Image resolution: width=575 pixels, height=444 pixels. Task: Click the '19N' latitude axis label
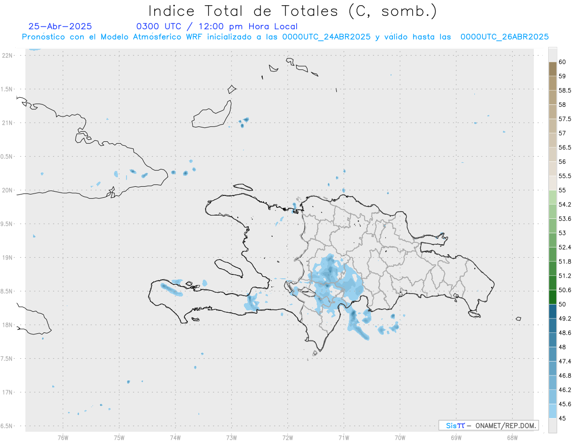click(8, 258)
